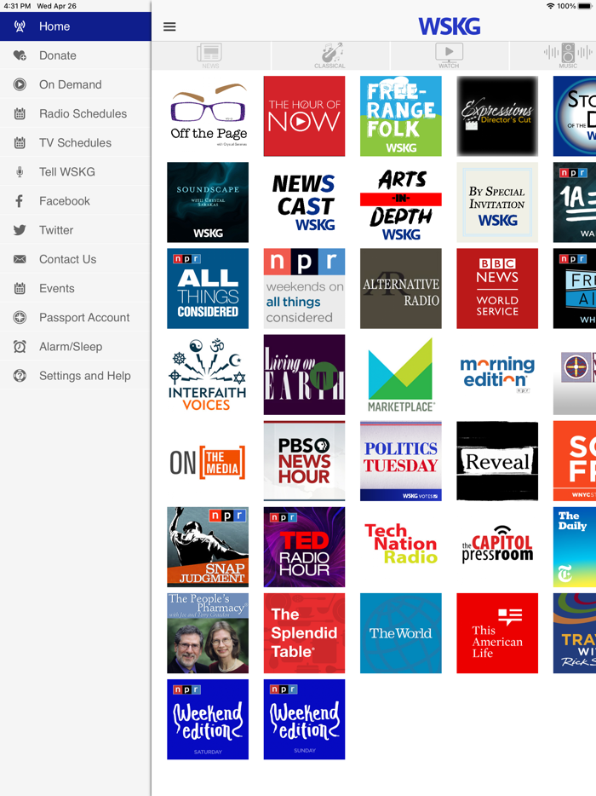Open On Demand from the sidebar

76,84
